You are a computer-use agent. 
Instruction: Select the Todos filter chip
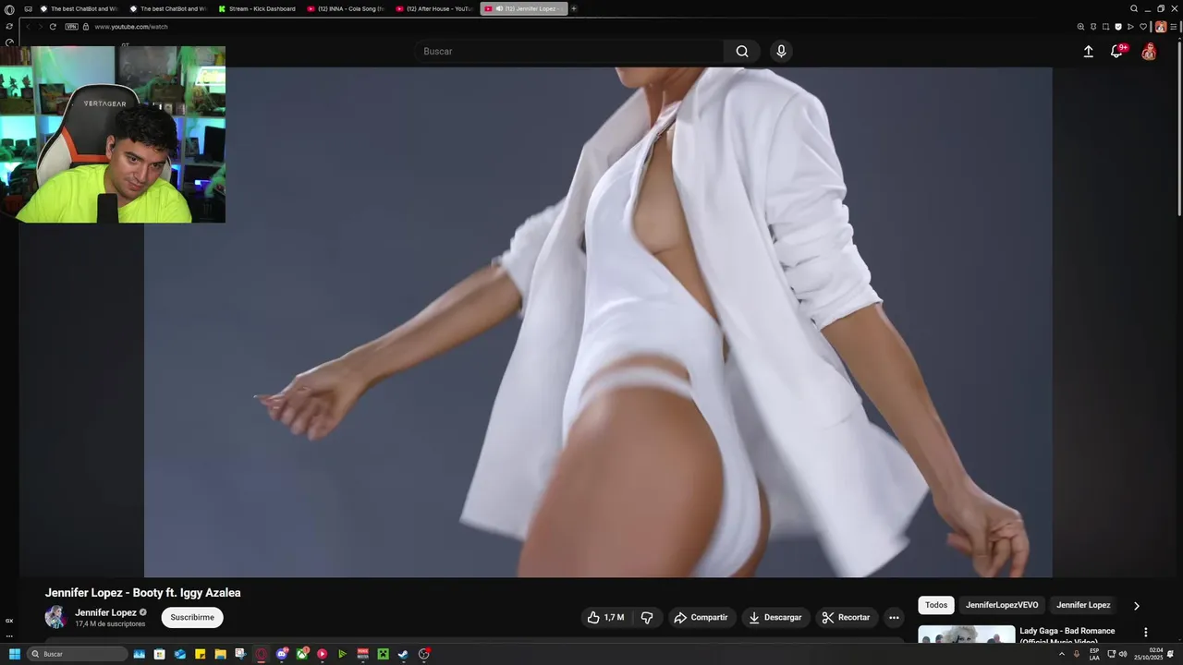click(936, 605)
